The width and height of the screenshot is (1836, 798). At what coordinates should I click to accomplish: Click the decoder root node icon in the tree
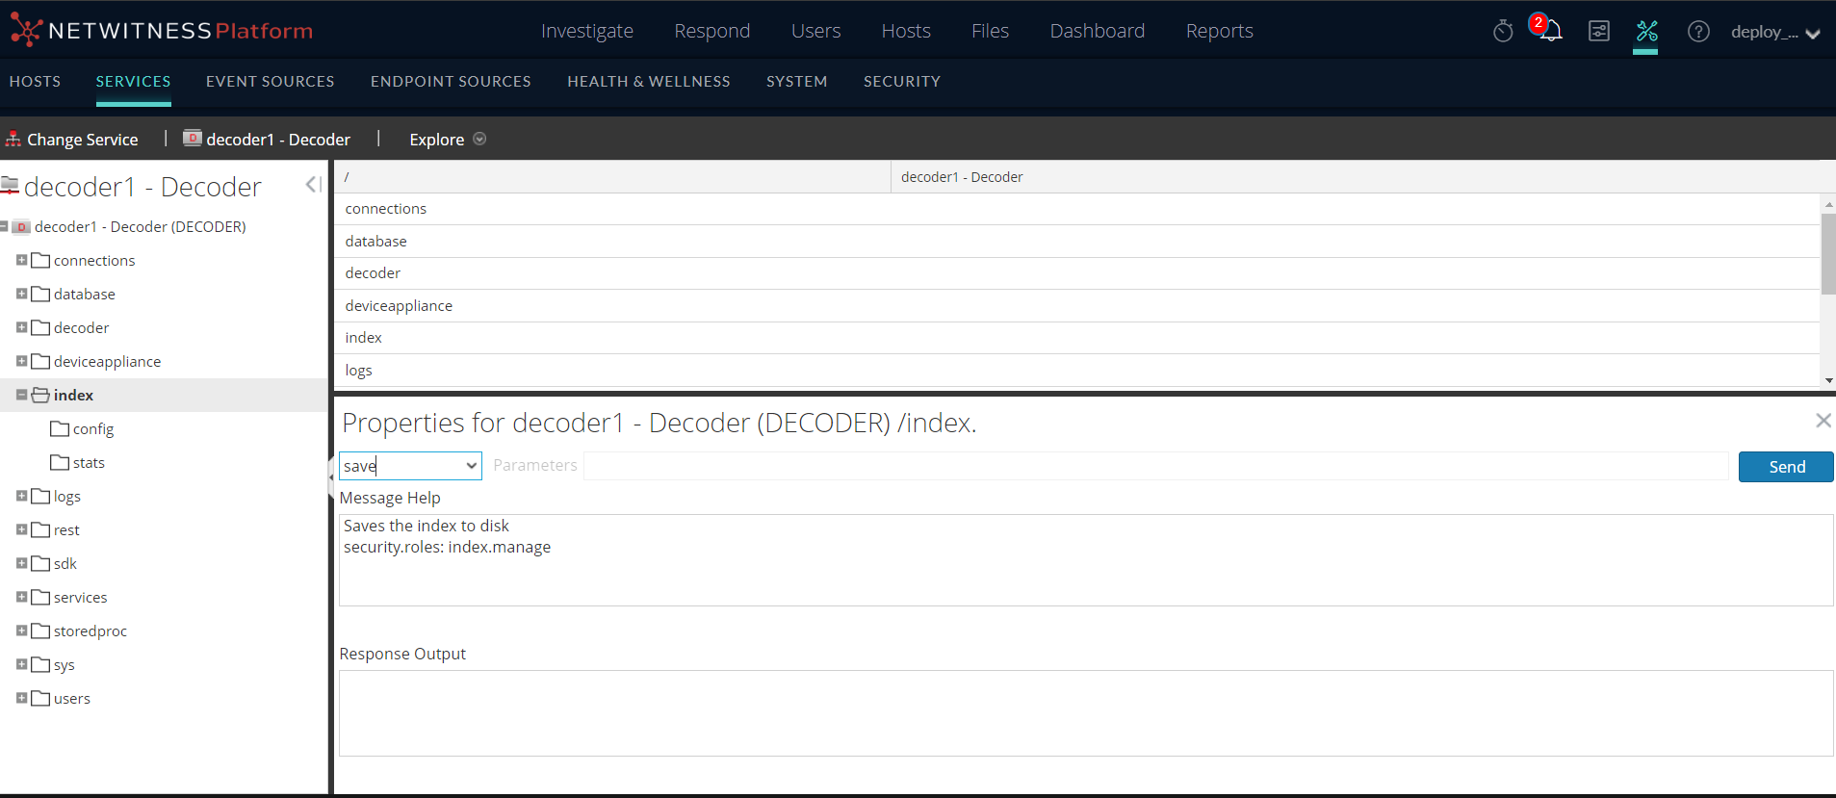(21, 227)
